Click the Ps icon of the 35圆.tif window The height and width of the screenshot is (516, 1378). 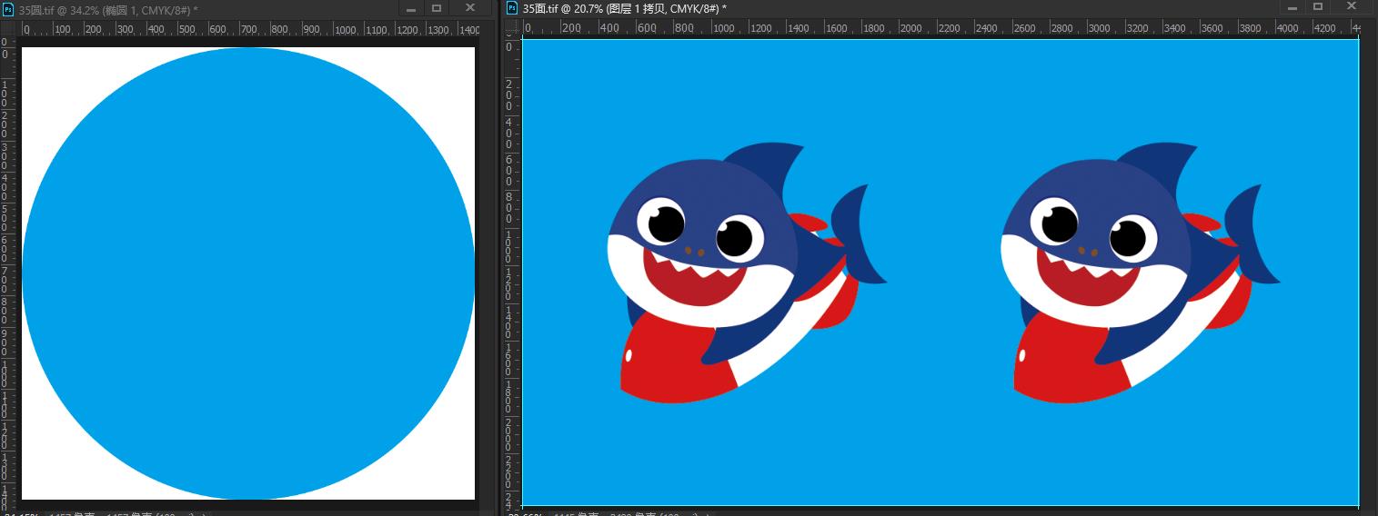8,9
